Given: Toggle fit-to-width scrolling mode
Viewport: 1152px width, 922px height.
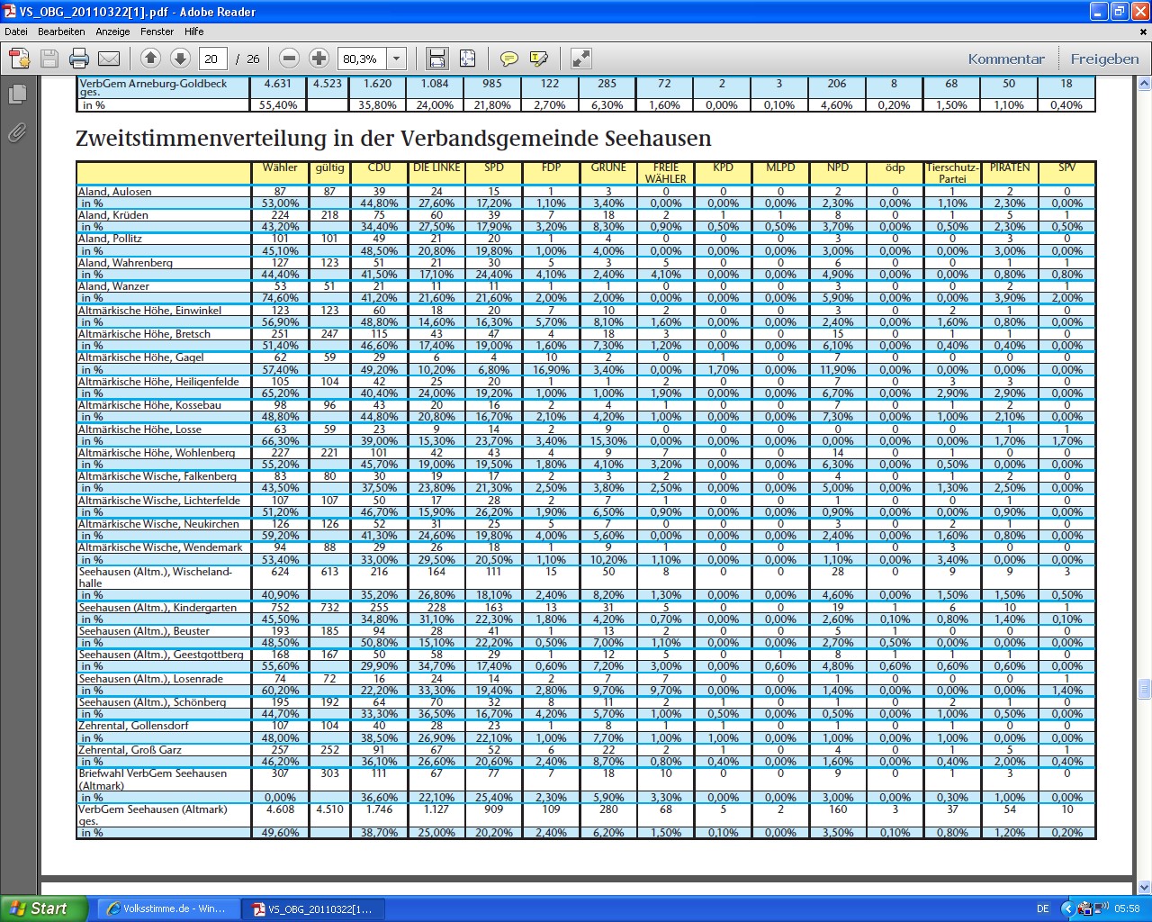Looking at the screenshot, I should [436, 59].
